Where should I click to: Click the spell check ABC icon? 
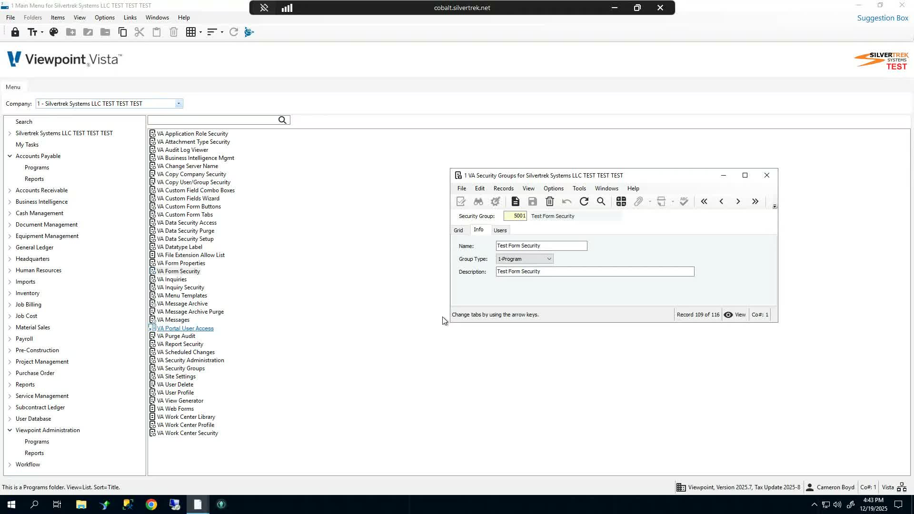point(684,202)
